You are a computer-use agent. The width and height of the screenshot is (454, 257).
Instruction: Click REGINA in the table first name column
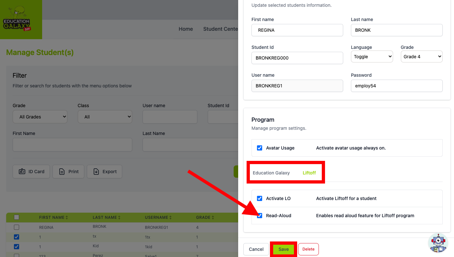coord(46,228)
